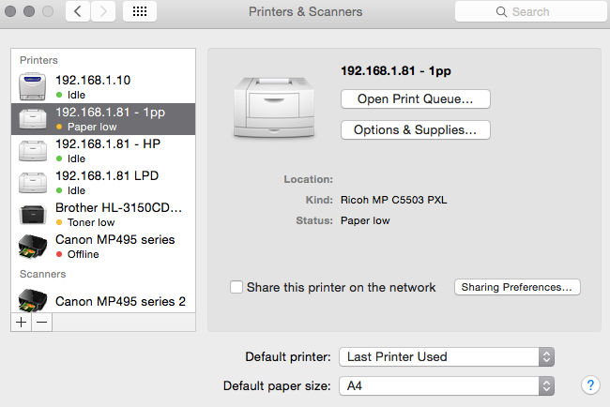The image size is (610, 407).
Task: Click the Canon MP495 series 2 scanner icon
Action: [35, 299]
